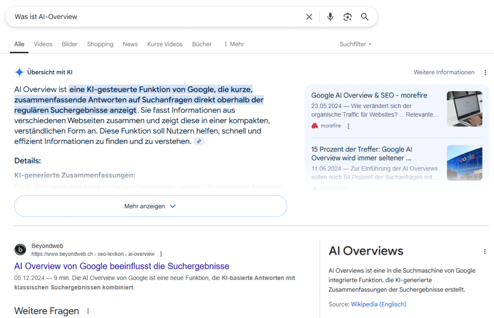Open the three-dot menu next to Weitere Fragen
The height and width of the screenshot is (318, 494).
coord(88,311)
